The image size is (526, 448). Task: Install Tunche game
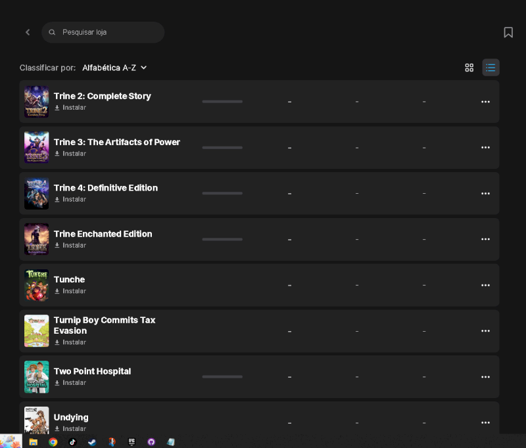pyautogui.click(x=70, y=291)
